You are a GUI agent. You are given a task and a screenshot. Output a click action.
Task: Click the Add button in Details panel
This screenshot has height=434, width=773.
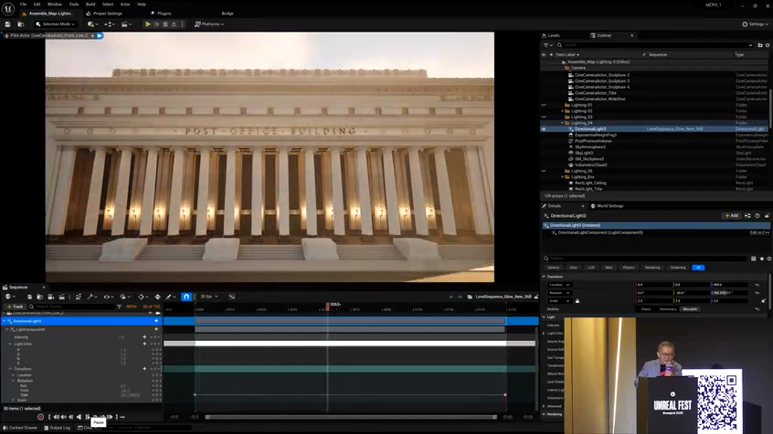point(731,215)
